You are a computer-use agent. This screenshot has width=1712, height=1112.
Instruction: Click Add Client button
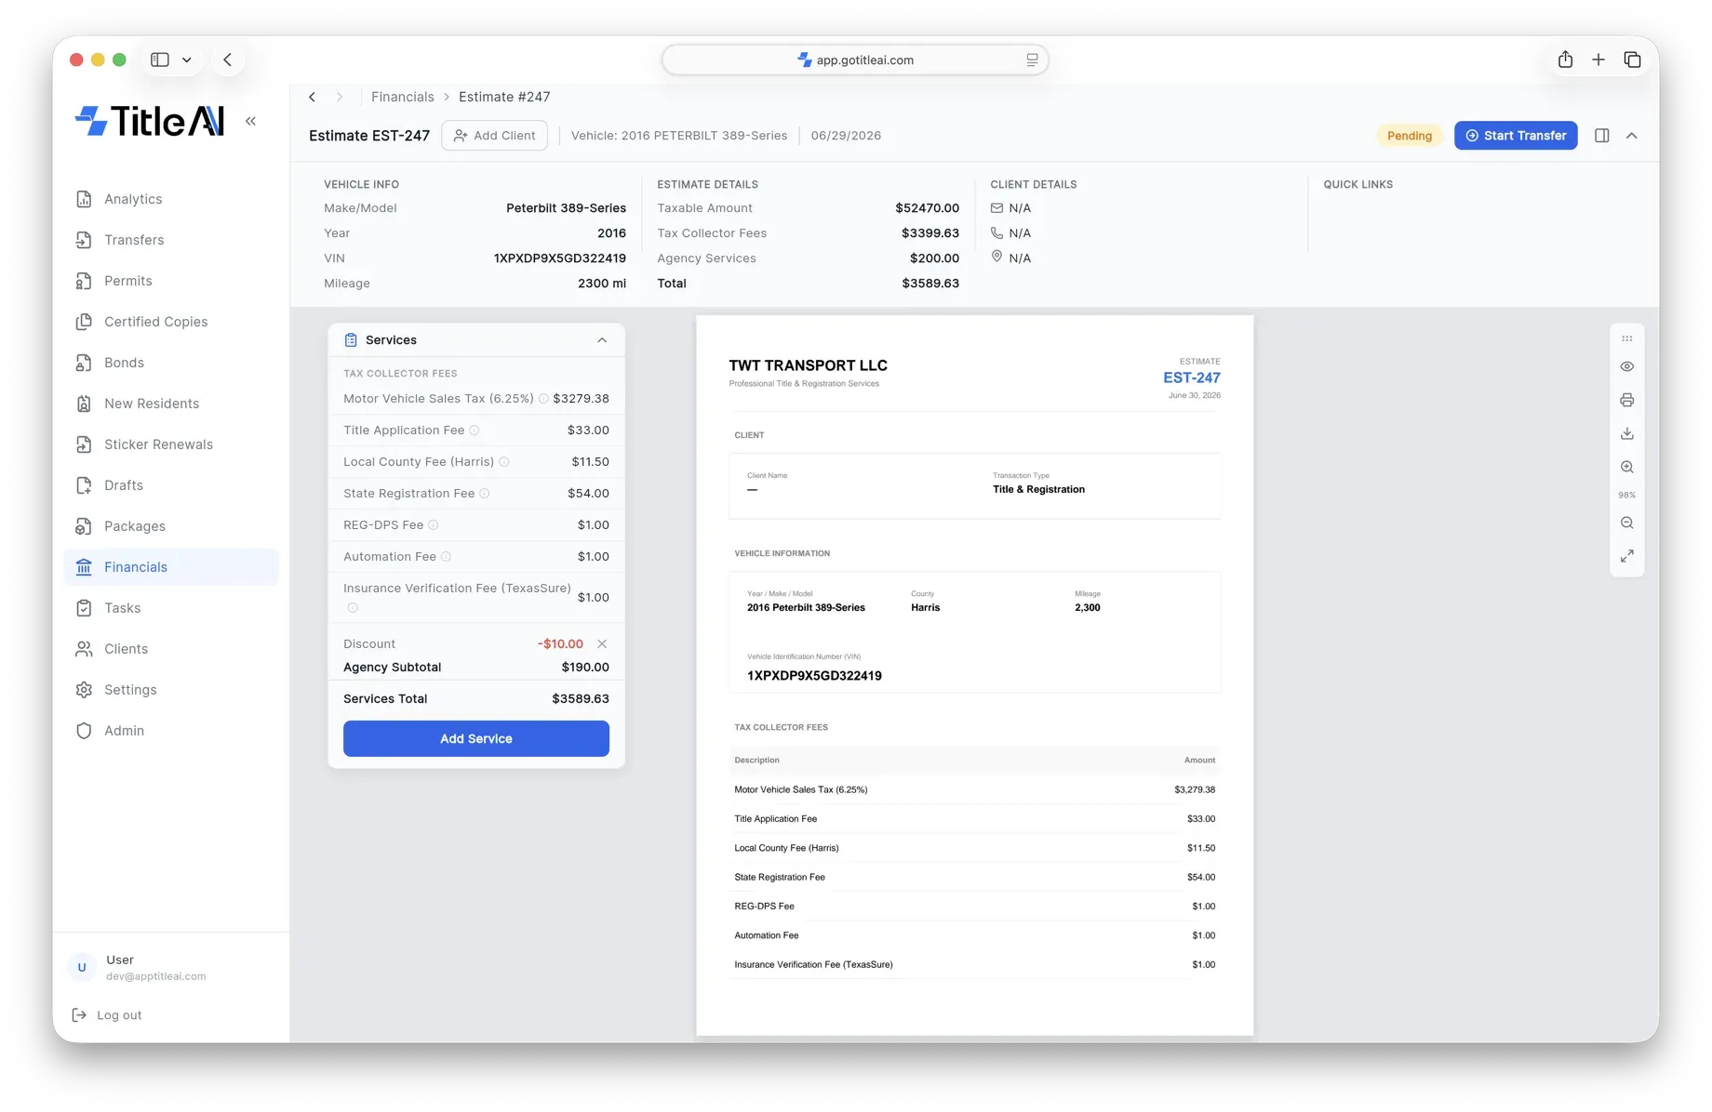pyautogui.click(x=494, y=136)
